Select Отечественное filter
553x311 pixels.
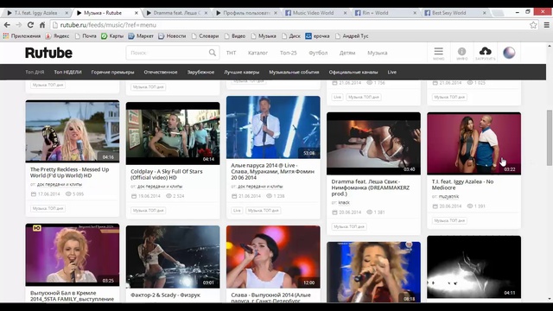pyautogui.click(x=161, y=72)
